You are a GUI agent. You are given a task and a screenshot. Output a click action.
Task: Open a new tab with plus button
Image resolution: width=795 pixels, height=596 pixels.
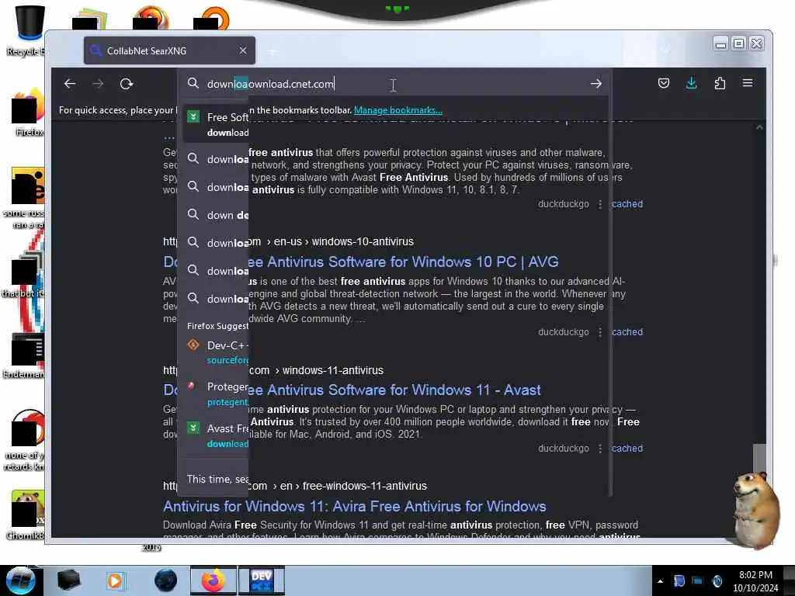coord(273,51)
